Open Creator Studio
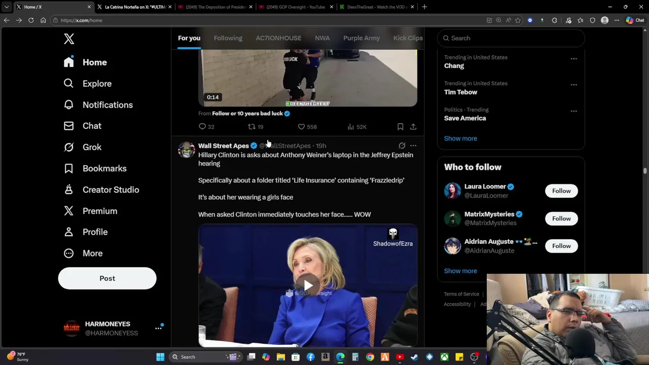The height and width of the screenshot is (365, 649). click(101, 190)
